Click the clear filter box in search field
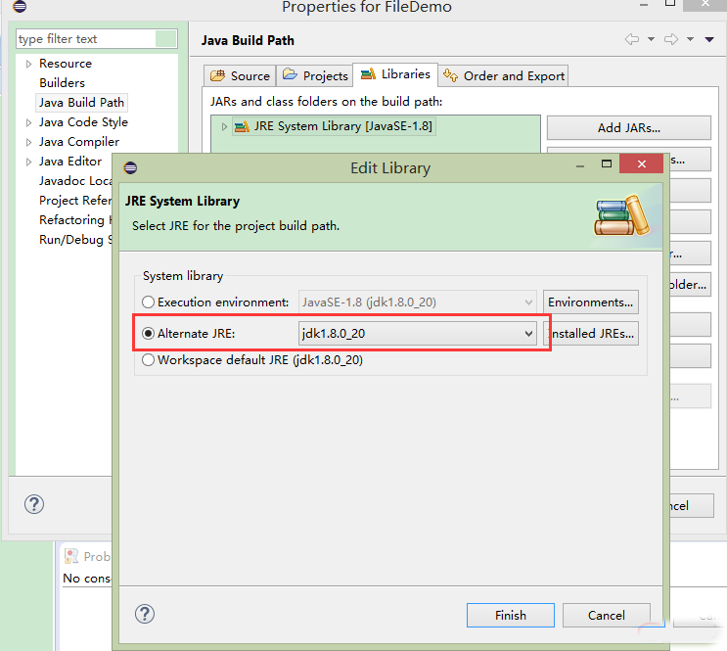Screen dimensions: 727x651 pyautogui.click(x=166, y=39)
